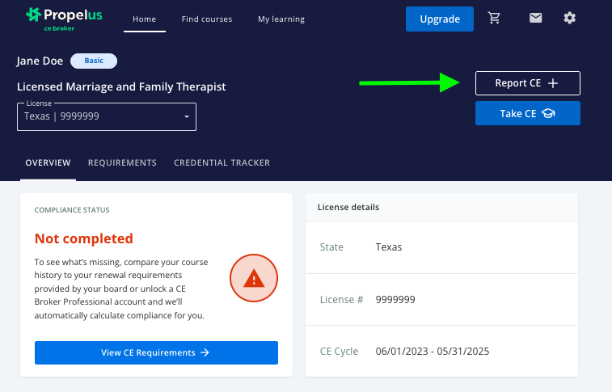Click the Take CE button
Screen dimensions: 612x392
point(527,114)
